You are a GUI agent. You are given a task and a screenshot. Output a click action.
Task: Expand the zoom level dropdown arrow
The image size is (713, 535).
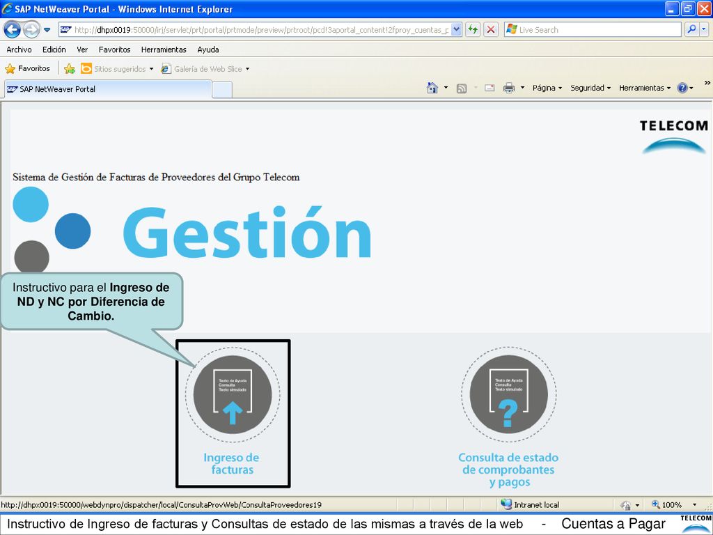pyautogui.click(x=694, y=505)
